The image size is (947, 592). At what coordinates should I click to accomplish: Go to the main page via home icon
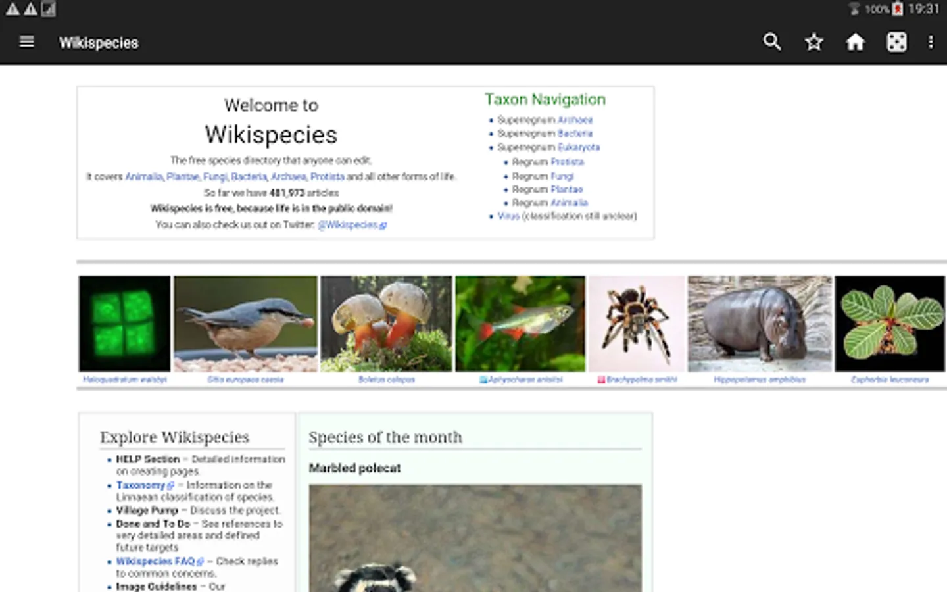click(x=855, y=42)
